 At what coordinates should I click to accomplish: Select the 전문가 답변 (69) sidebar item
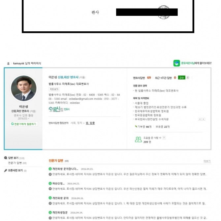pos(17,163)
